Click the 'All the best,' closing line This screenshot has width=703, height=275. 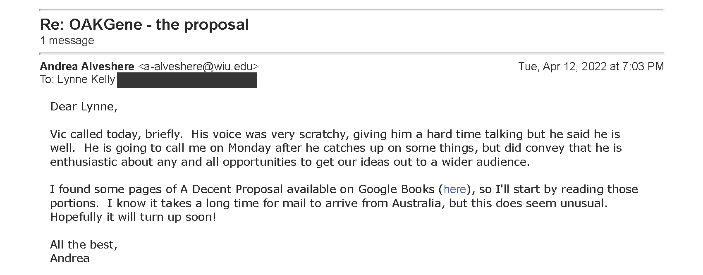click(84, 245)
